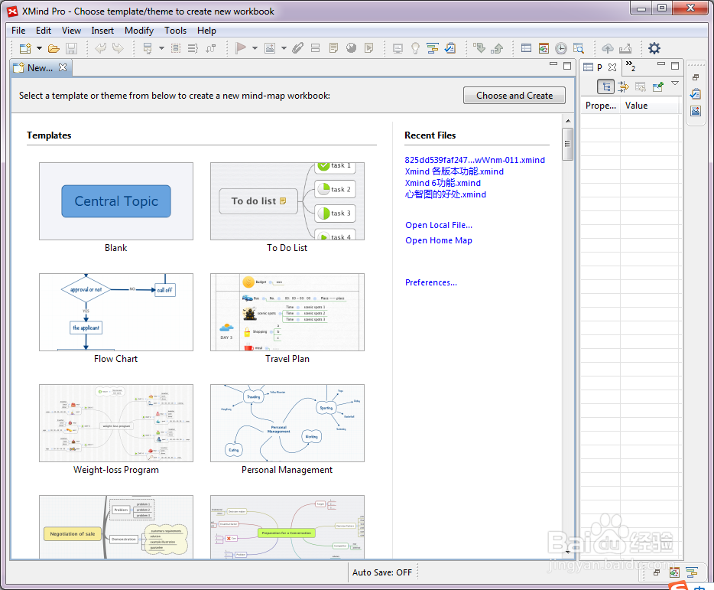Click the Redo arrow icon
714x590 pixels.
click(x=118, y=48)
